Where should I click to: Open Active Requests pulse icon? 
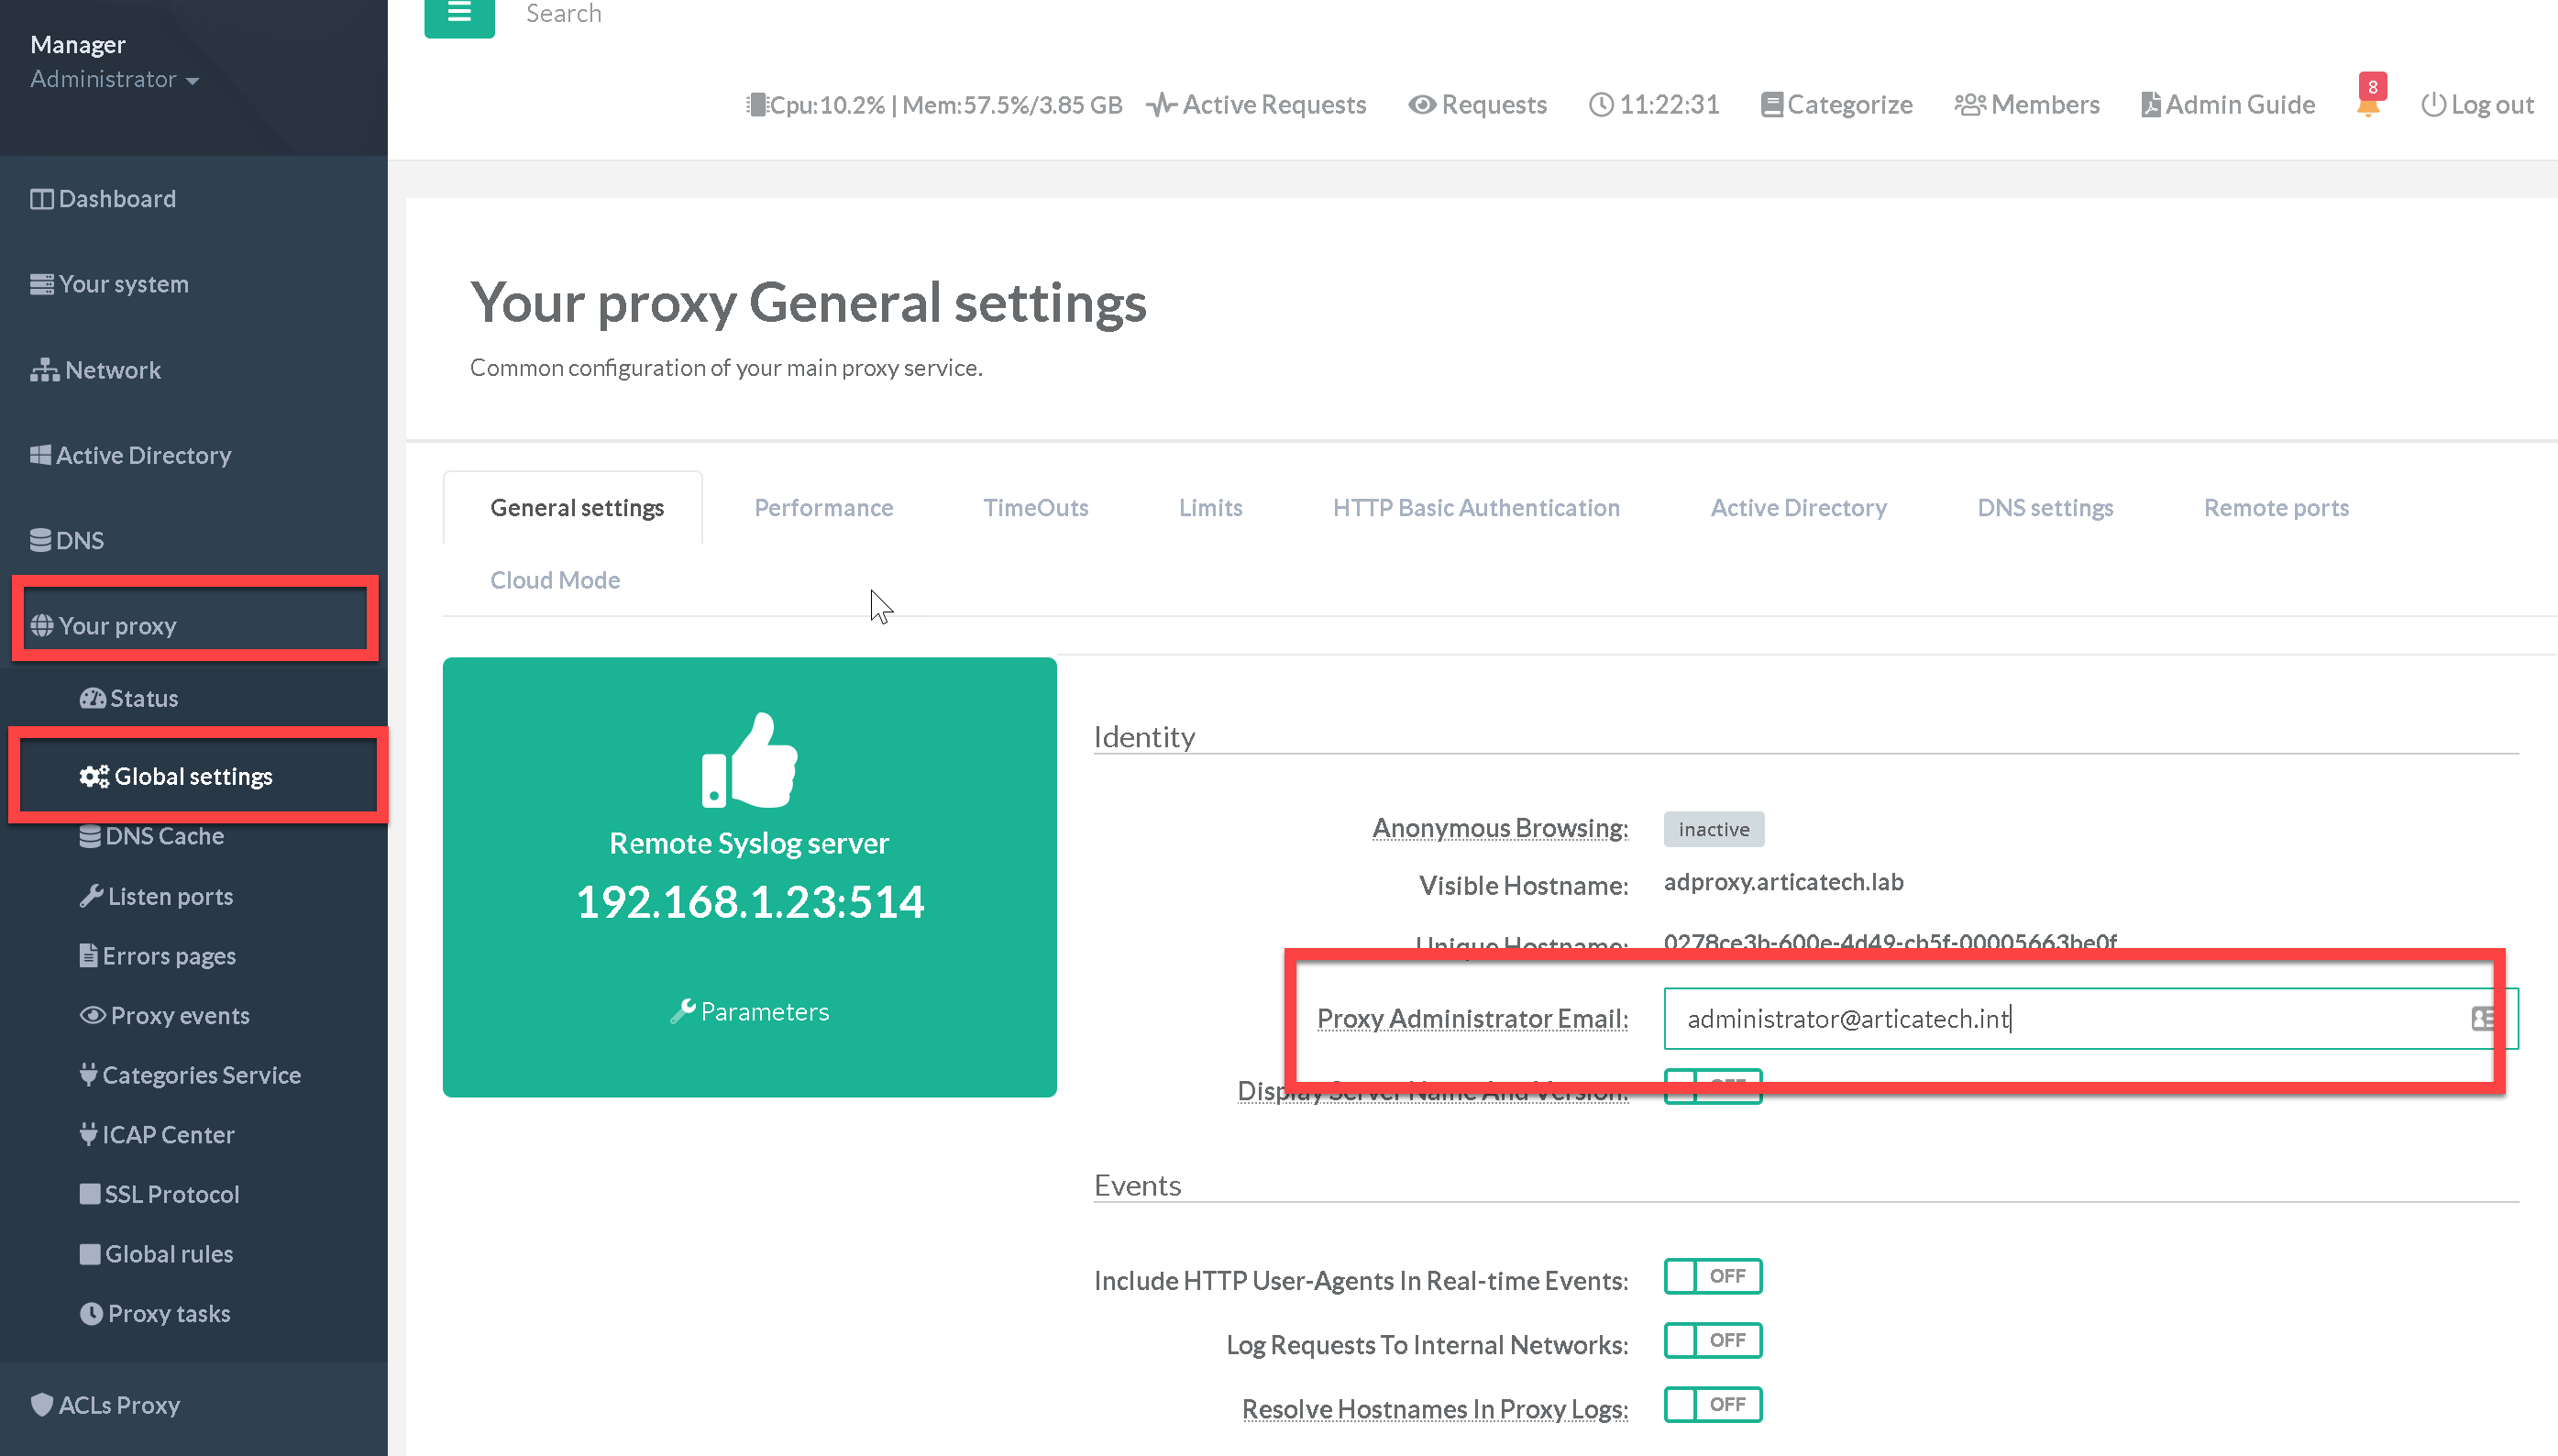coord(1160,105)
